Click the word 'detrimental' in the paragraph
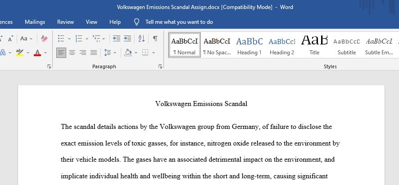This screenshot has height=185, width=399. click(x=225, y=159)
